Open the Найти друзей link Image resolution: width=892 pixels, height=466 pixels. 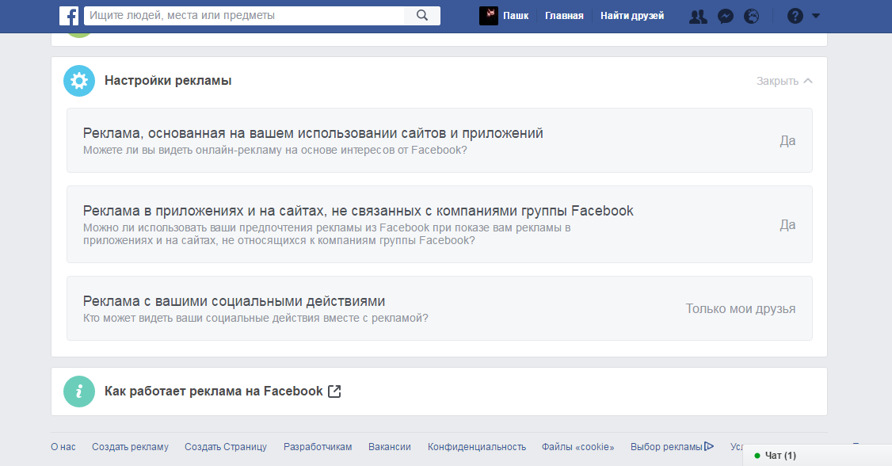click(632, 16)
